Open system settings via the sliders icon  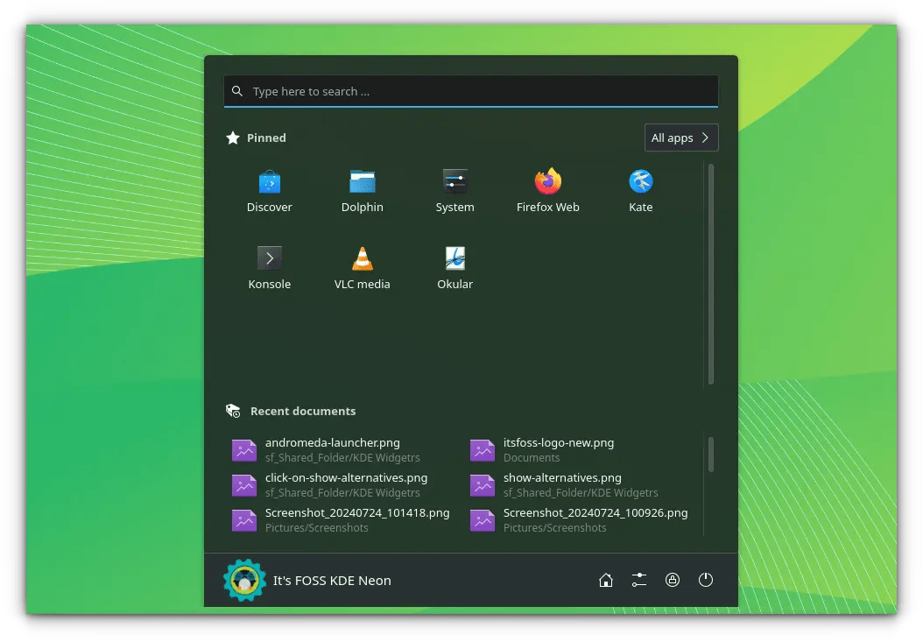click(x=638, y=580)
